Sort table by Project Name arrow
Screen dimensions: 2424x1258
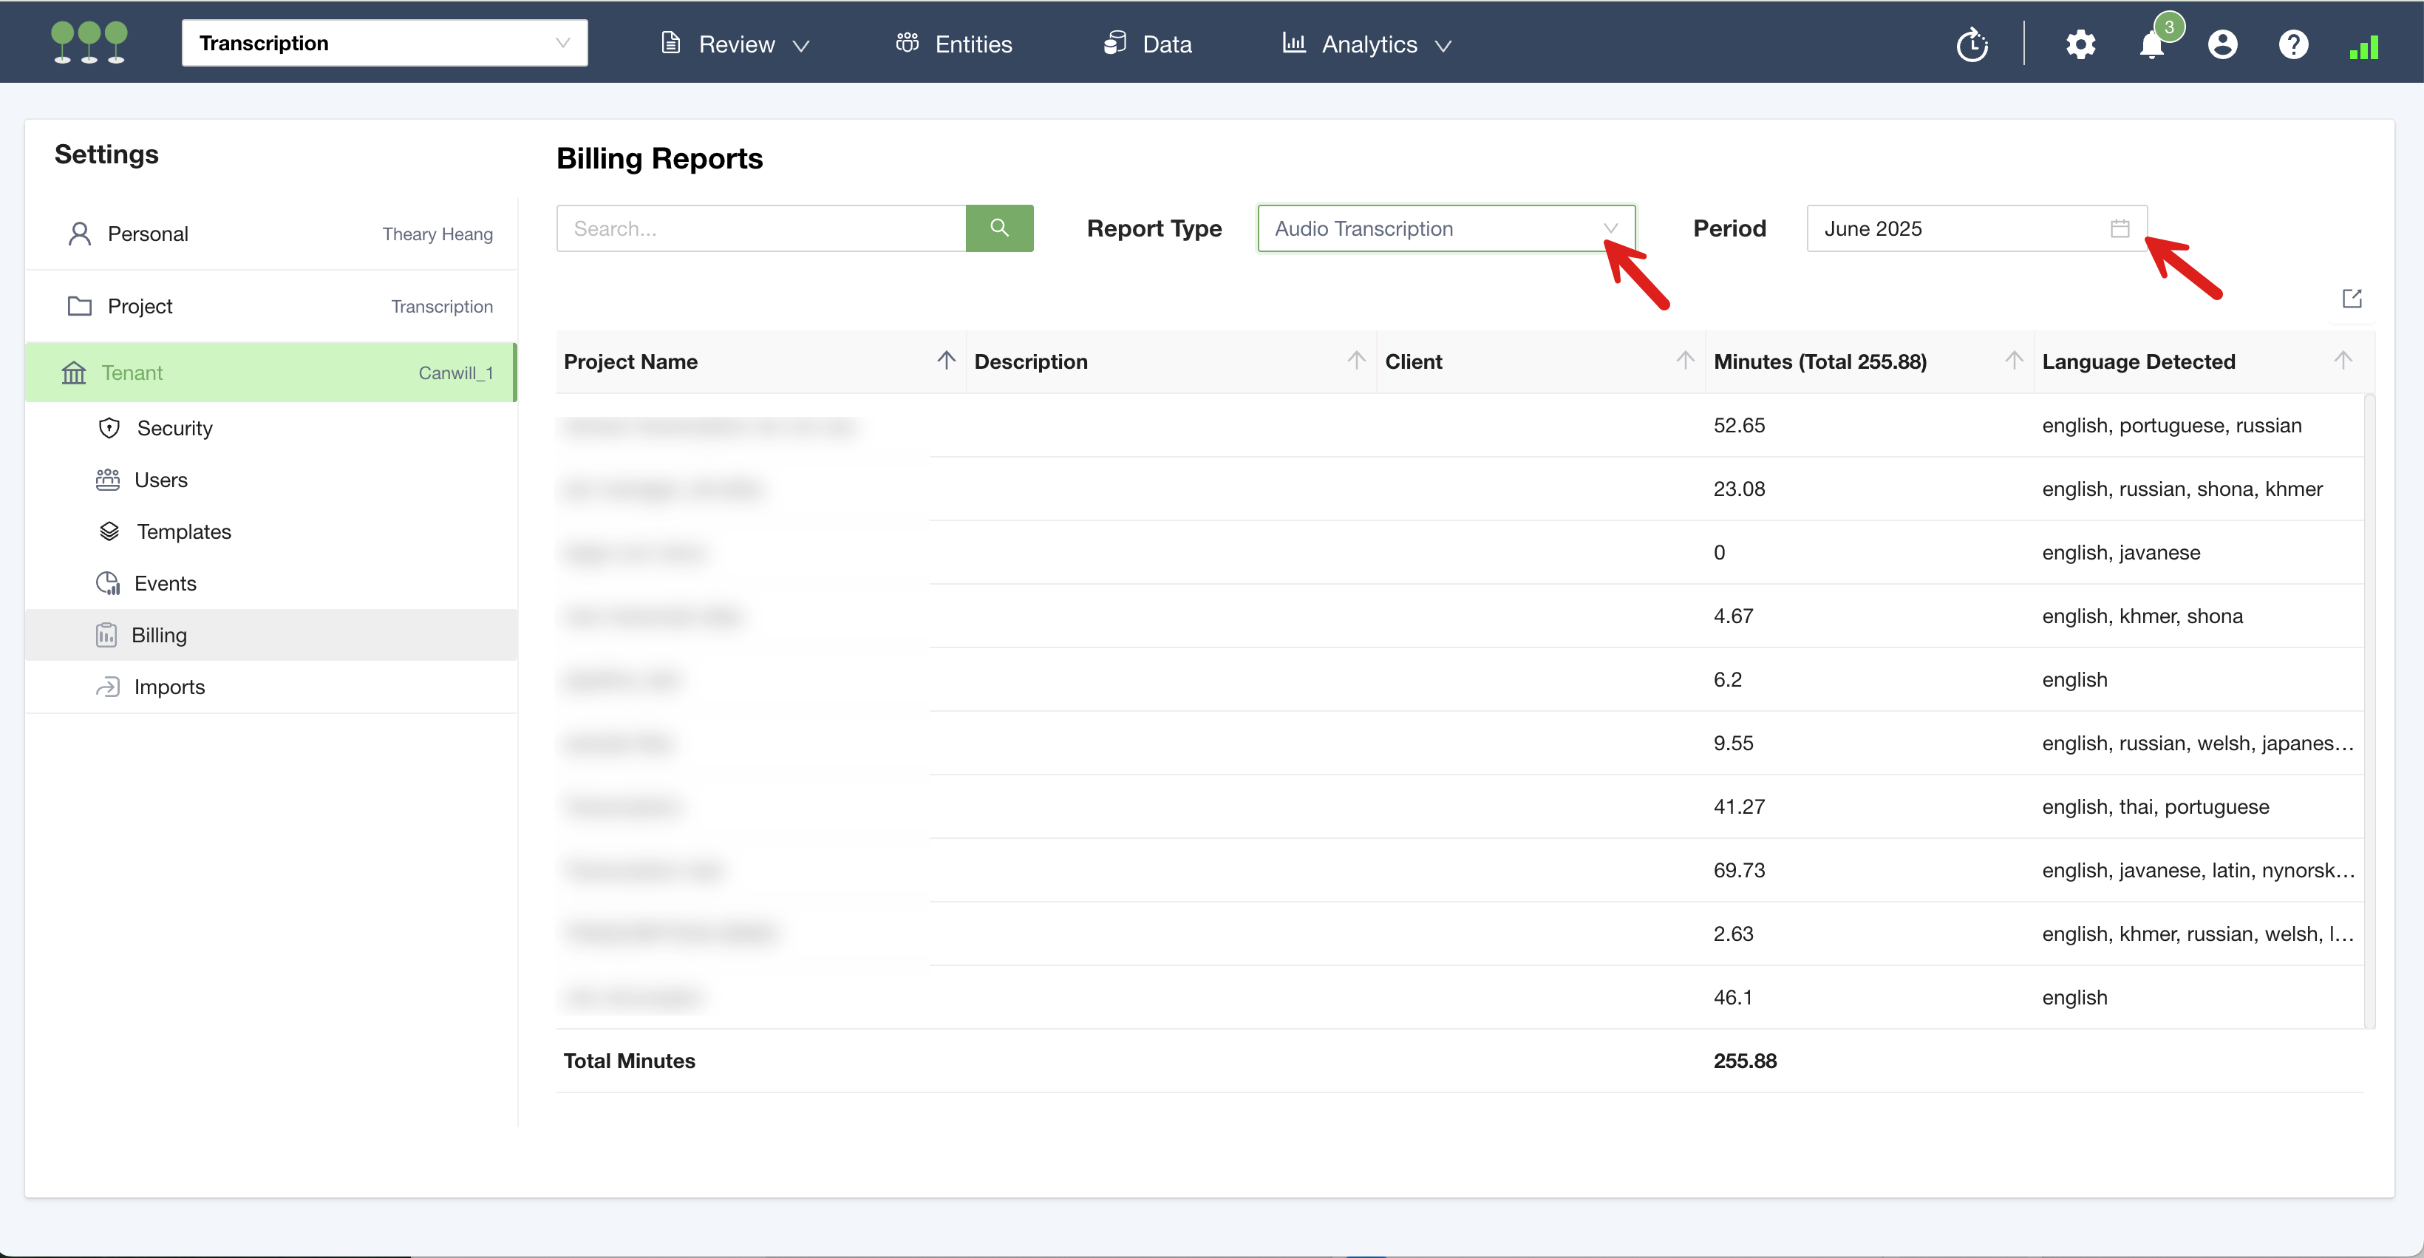click(946, 361)
